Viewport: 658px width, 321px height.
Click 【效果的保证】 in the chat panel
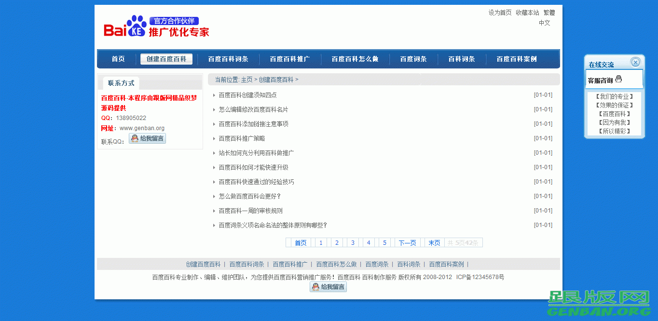click(x=614, y=105)
